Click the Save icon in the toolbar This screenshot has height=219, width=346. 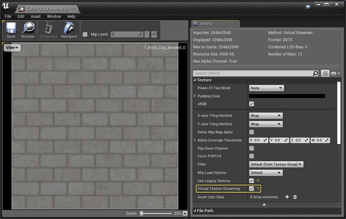[11, 30]
